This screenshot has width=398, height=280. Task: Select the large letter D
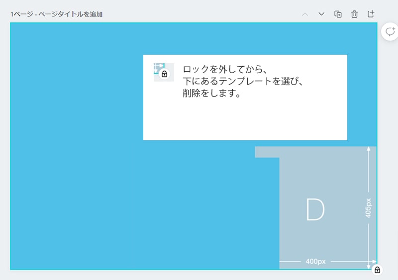click(314, 210)
